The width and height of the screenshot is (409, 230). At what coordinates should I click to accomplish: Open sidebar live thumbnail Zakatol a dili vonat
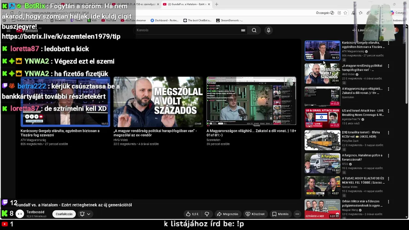[x=322, y=96]
